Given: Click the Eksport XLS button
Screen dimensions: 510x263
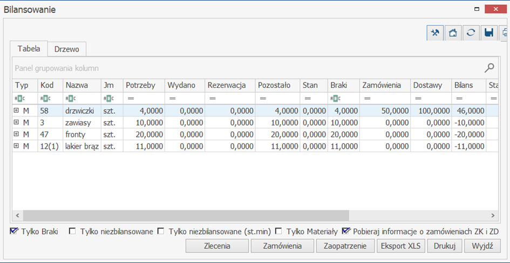Looking at the screenshot, I should 400,246.
